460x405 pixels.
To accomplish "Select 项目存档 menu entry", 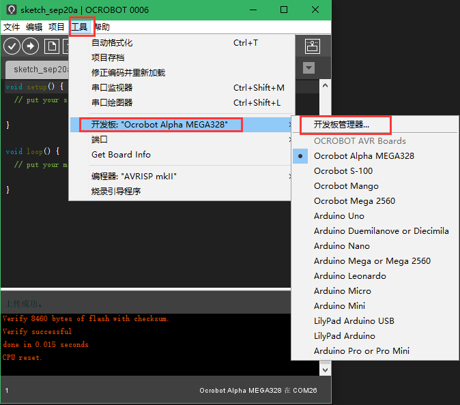I will click(182, 58).
